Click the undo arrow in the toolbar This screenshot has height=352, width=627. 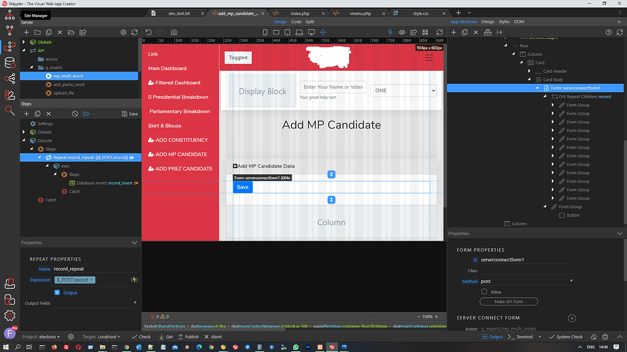click(148, 32)
